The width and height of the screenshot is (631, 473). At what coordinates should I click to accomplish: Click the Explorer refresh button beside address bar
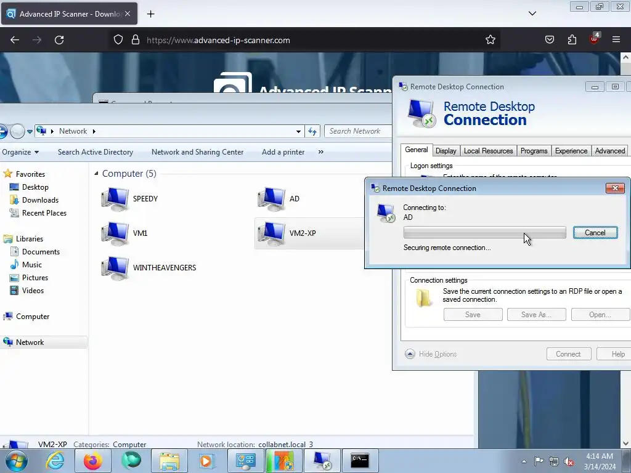coord(312,131)
